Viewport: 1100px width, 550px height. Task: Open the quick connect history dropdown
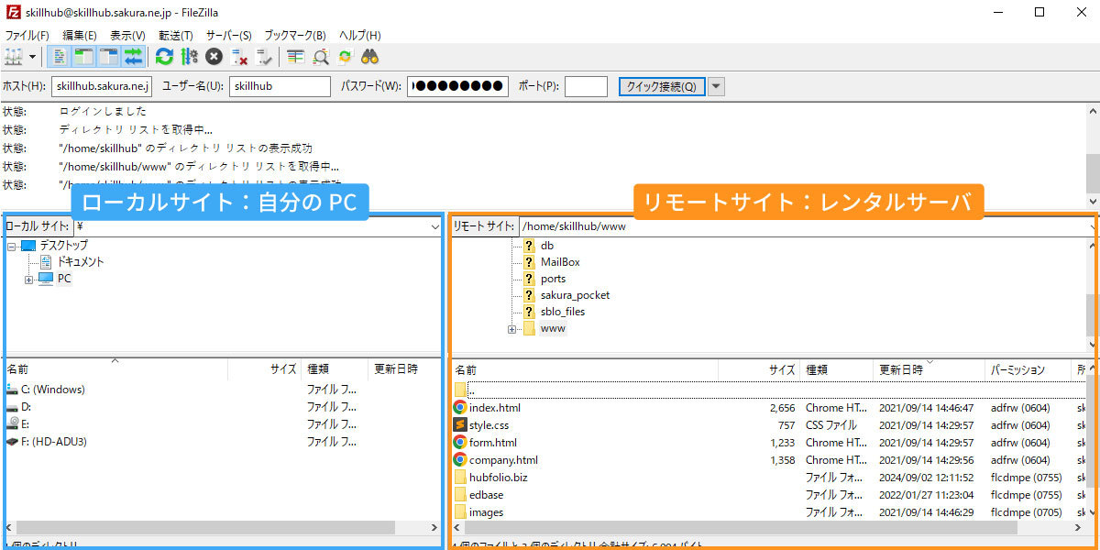pyautogui.click(x=716, y=86)
